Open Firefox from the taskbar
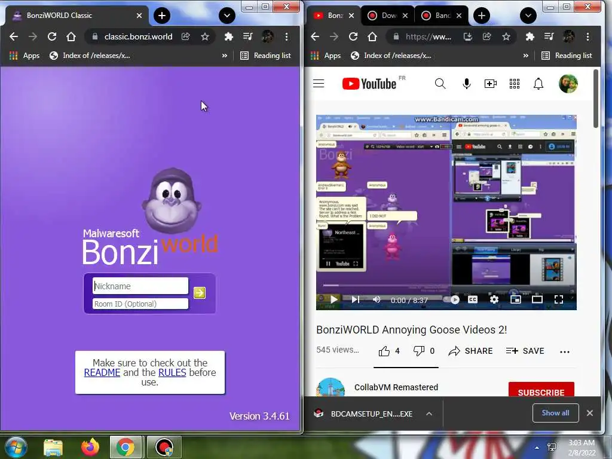This screenshot has width=612, height=459. click(x=90, y=447)
